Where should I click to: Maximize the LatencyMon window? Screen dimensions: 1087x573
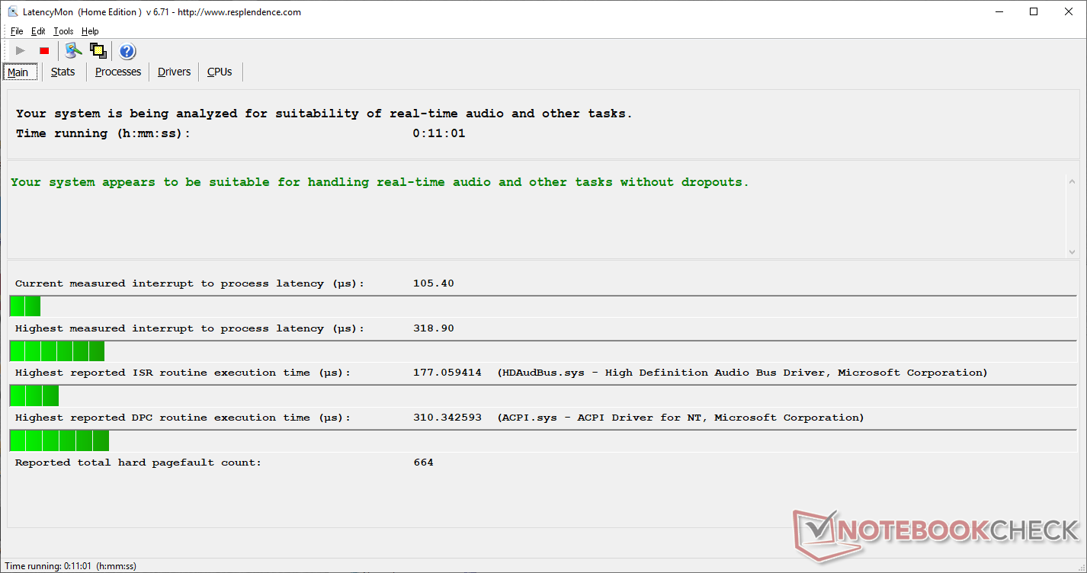1034,11
